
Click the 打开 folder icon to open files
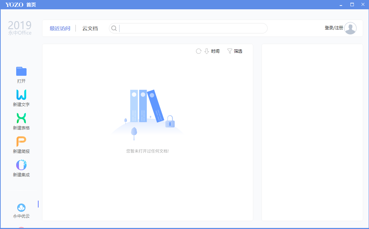(x=21, y=72)
